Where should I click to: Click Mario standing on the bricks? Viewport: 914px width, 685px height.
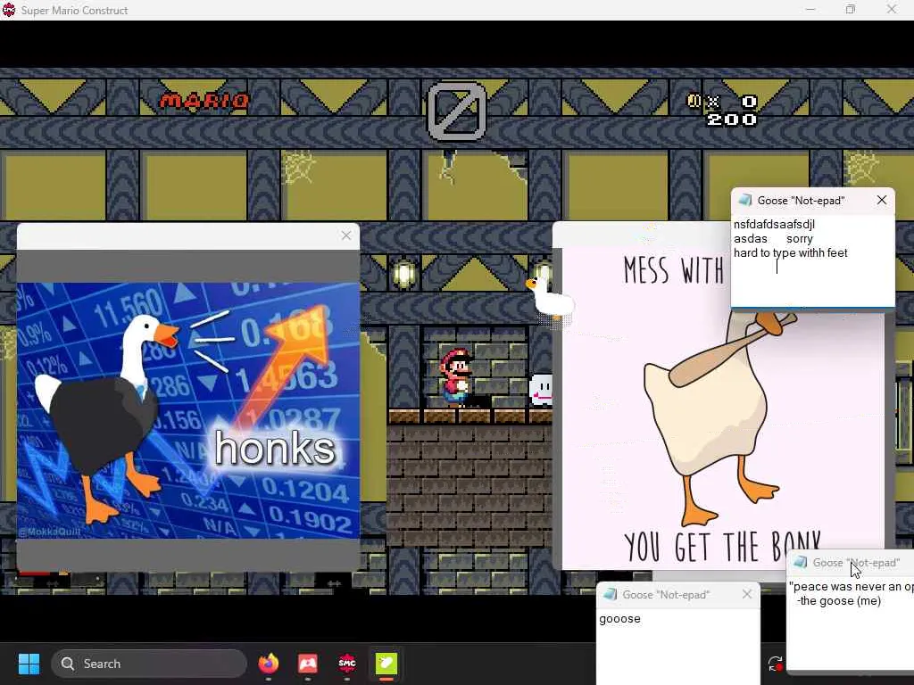point(455,377)
